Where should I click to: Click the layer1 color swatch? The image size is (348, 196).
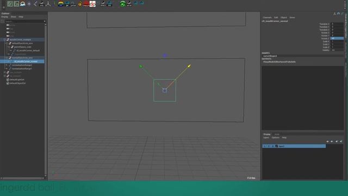(277, 146)
